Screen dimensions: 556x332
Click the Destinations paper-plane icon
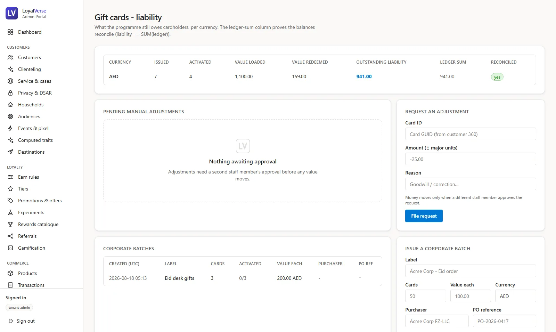point(10,152)
